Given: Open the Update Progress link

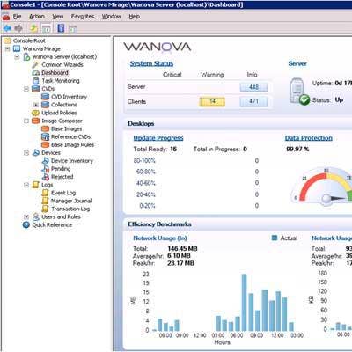Looking at the screenshot, I should click(x=158, y=138).
